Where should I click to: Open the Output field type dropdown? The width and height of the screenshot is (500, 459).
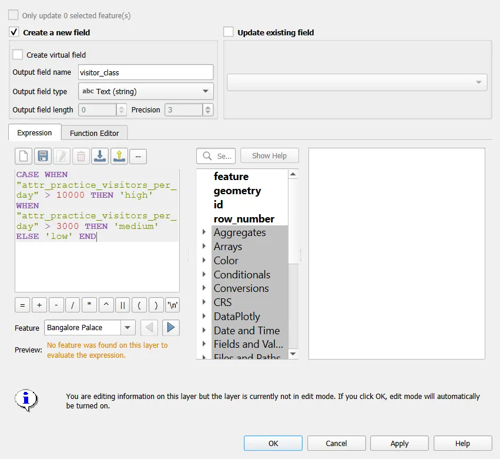146,91
